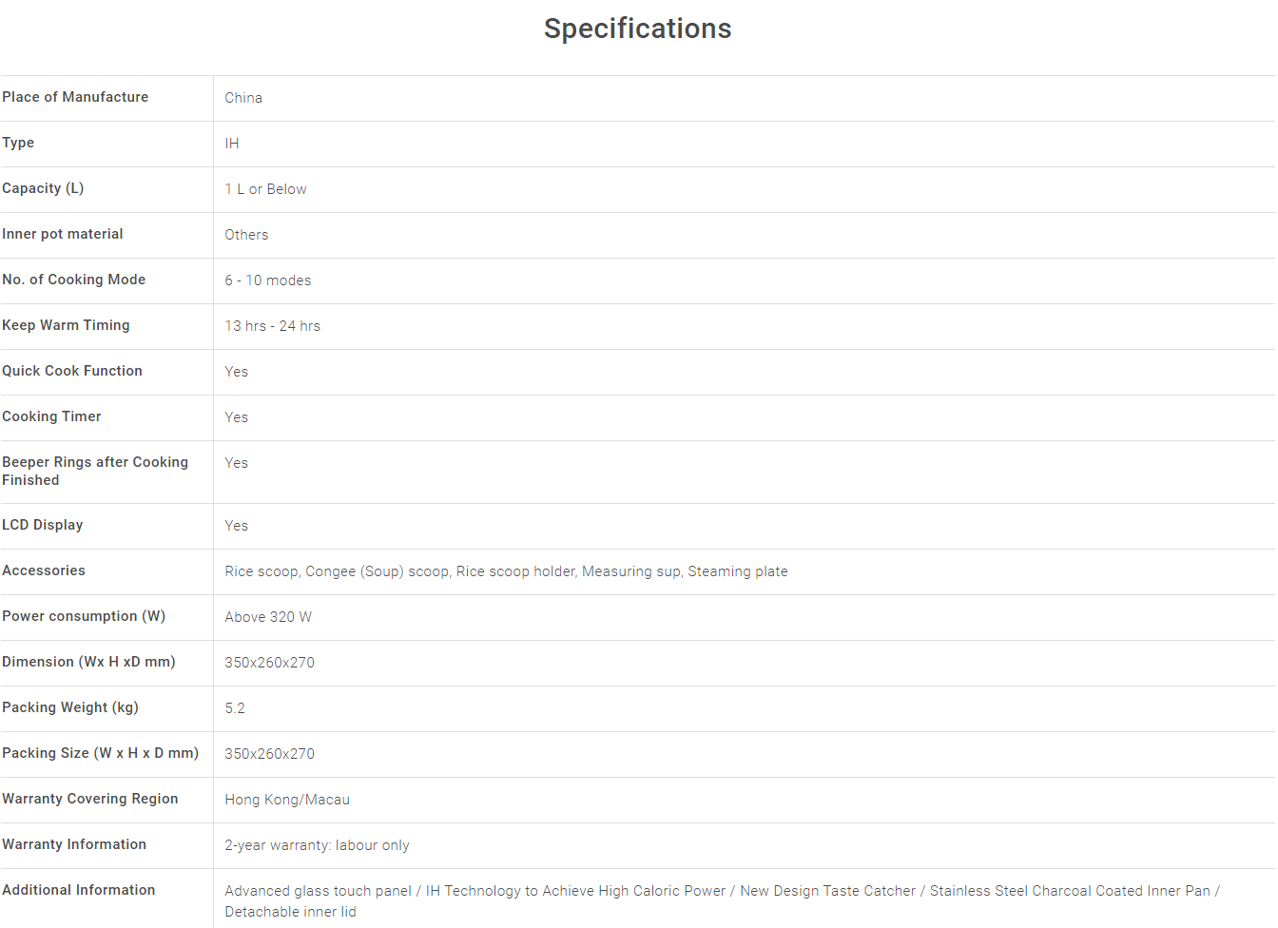Screen dimensions: 1278x928
Task: Click the Capacity (L) row label
Action: 43,188
